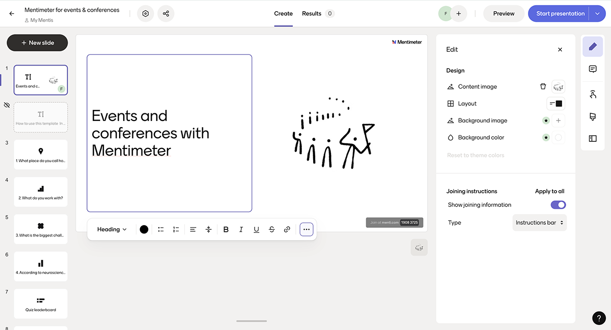The image size is (611, 330).
Task: Select slide 1 Events and conferences thumbnail
Action: [41, 80]
